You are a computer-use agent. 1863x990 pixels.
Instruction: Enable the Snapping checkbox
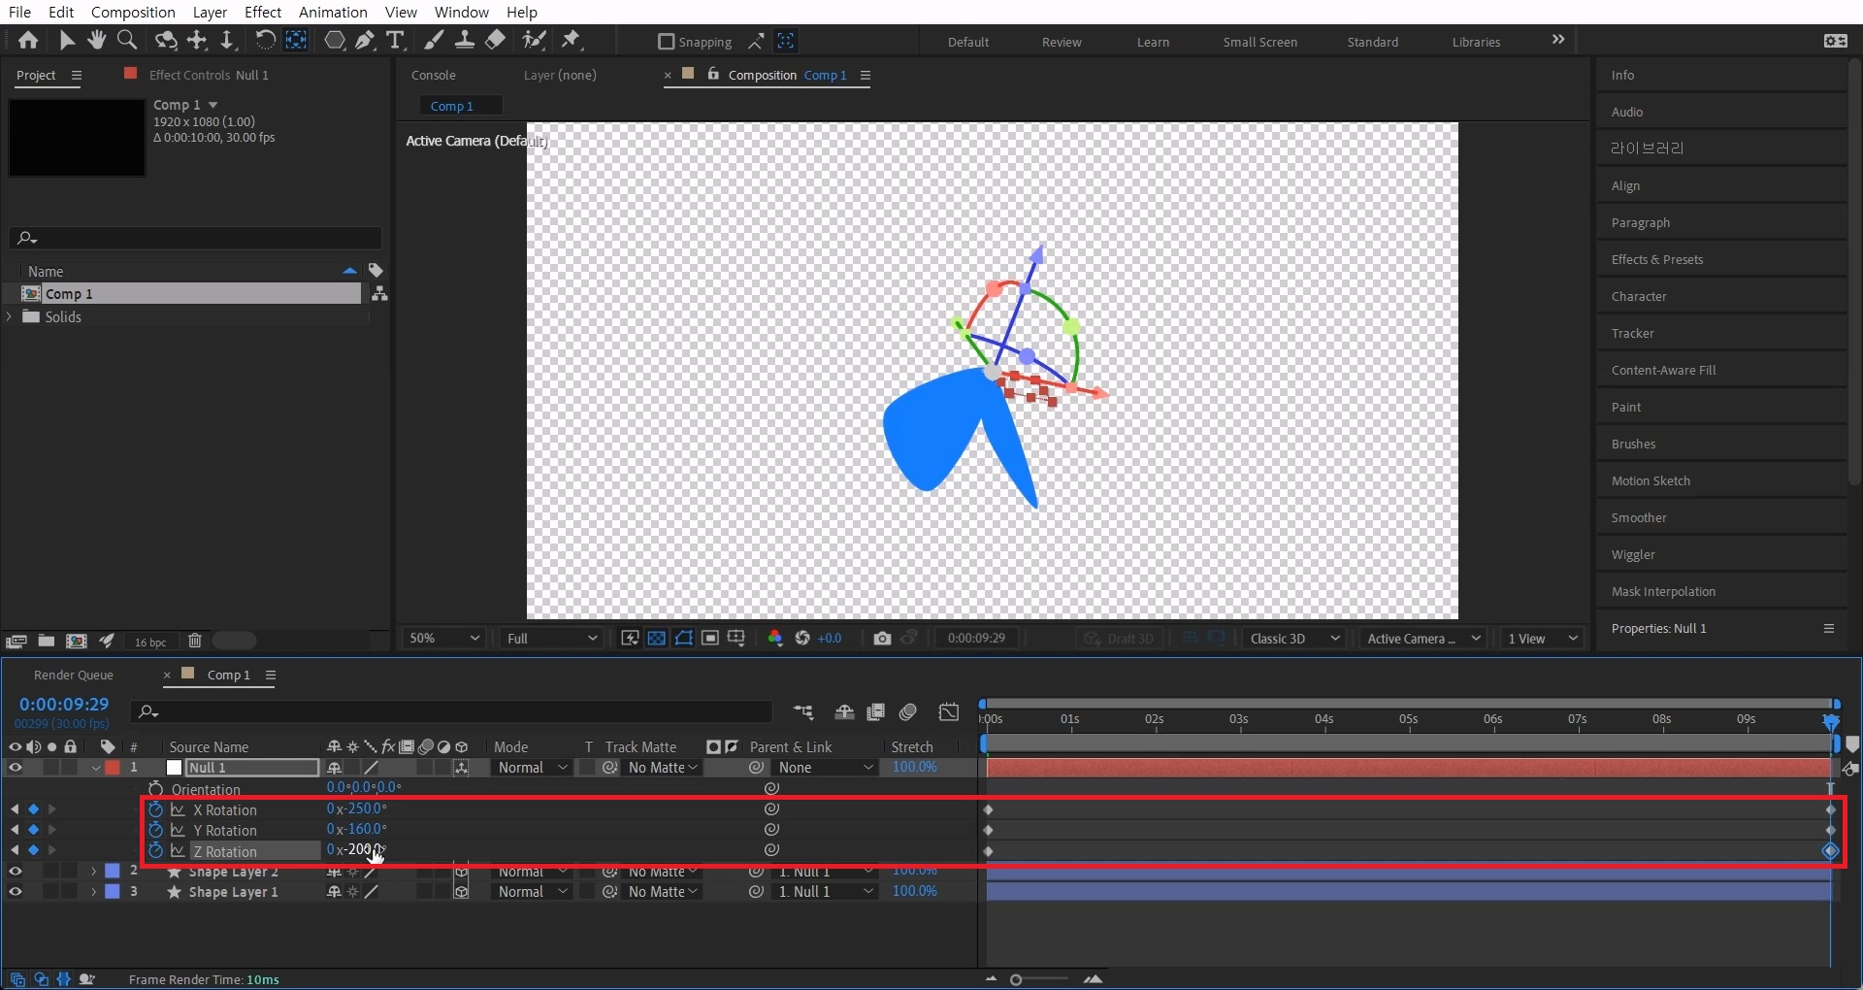pos(666,42)
